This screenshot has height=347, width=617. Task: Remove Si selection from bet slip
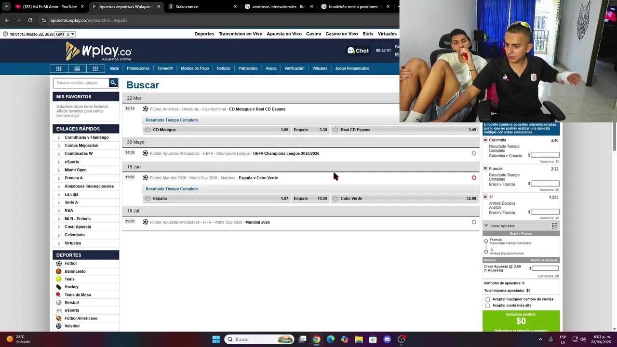click(x=485, y=197)
